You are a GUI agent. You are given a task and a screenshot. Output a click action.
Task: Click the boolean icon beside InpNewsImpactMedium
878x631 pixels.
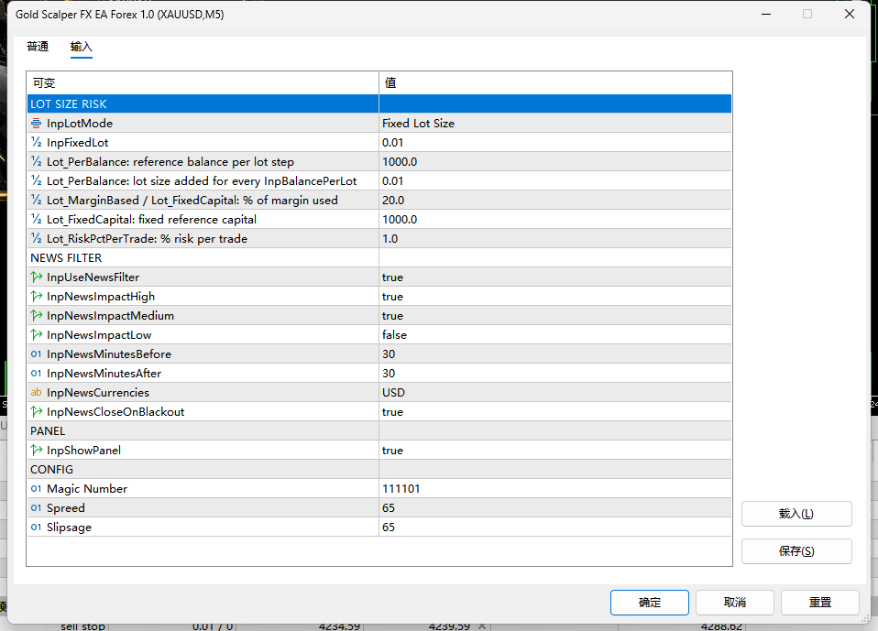tap(37, 315)
